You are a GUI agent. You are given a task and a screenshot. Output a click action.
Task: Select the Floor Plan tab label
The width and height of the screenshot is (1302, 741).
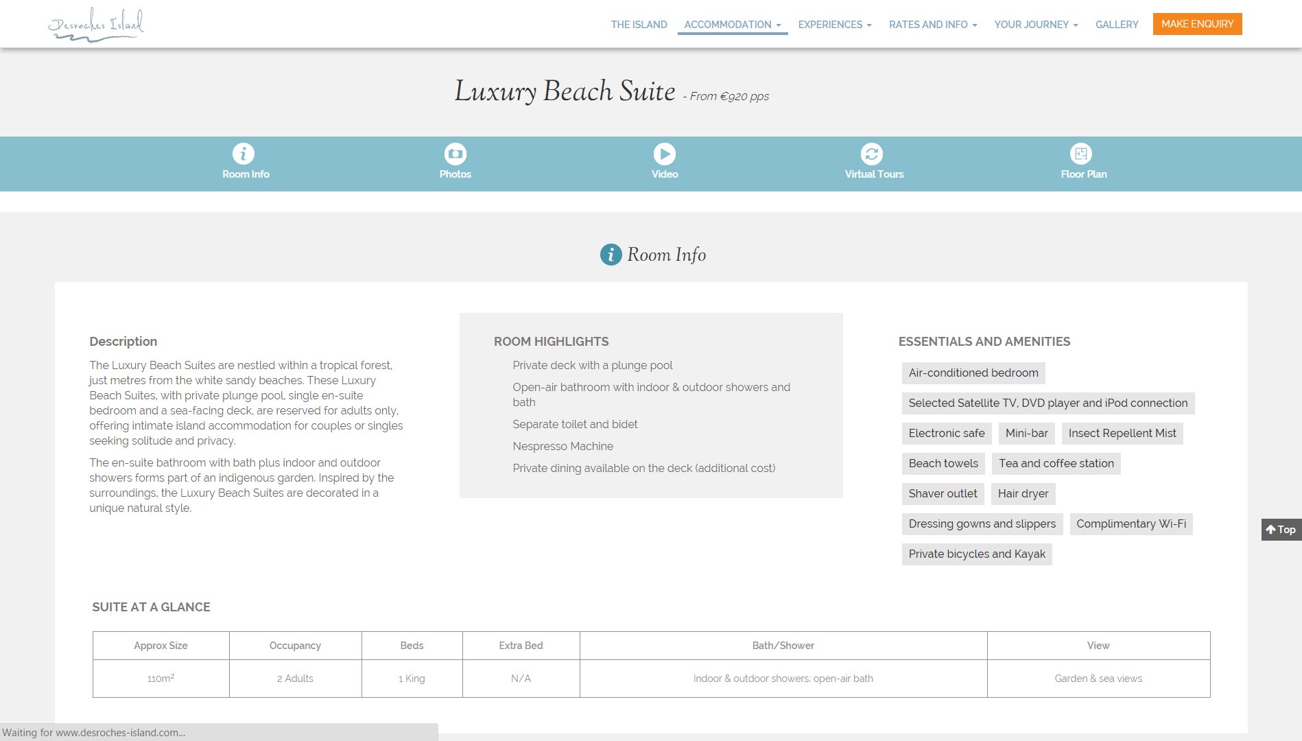(x=1084, y=174)
